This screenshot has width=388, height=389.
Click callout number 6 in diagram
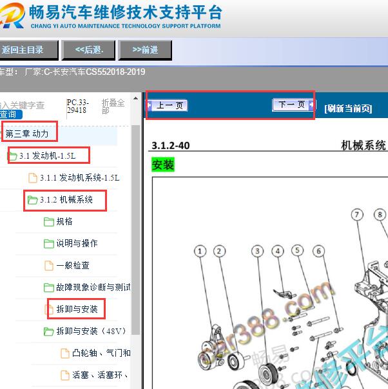(319, 252)
